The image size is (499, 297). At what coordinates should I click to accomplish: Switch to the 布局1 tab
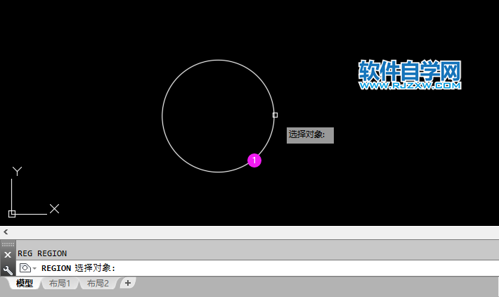point(60,283)
